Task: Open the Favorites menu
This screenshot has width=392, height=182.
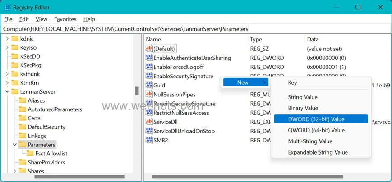Action: [65, 19]
